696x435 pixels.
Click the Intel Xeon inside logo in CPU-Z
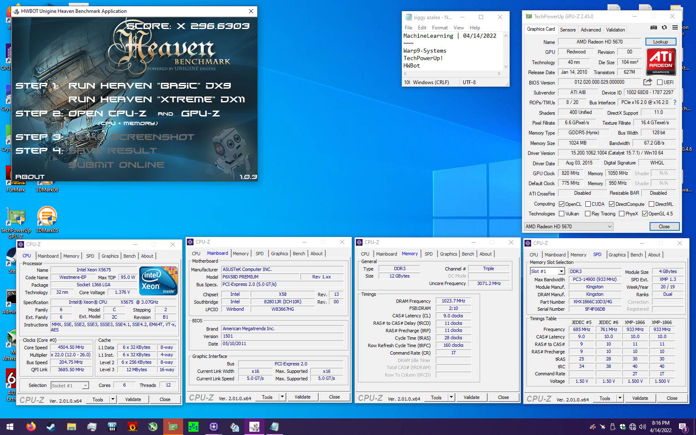point(159,280)
